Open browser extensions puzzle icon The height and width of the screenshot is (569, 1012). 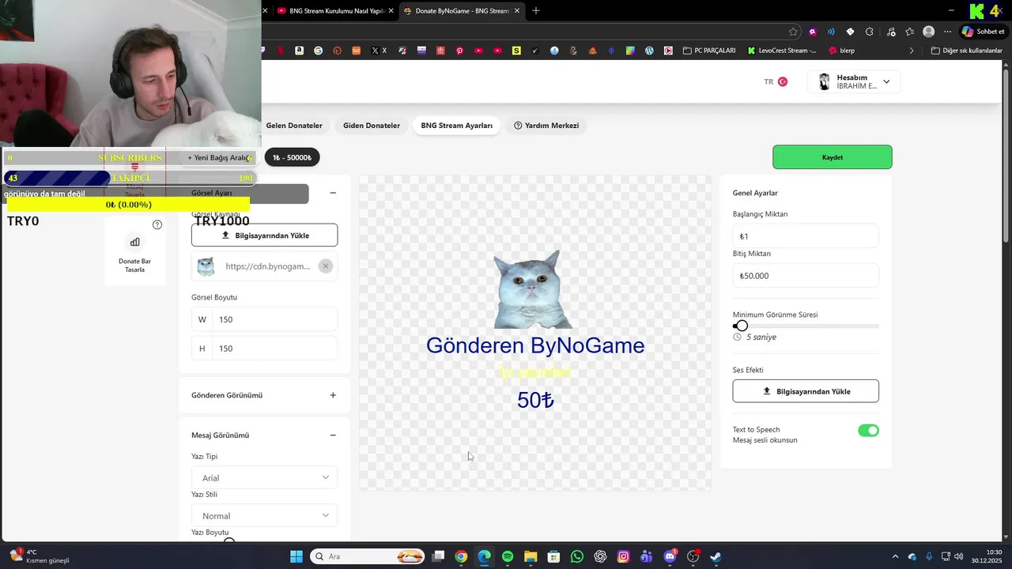(870, 32)
